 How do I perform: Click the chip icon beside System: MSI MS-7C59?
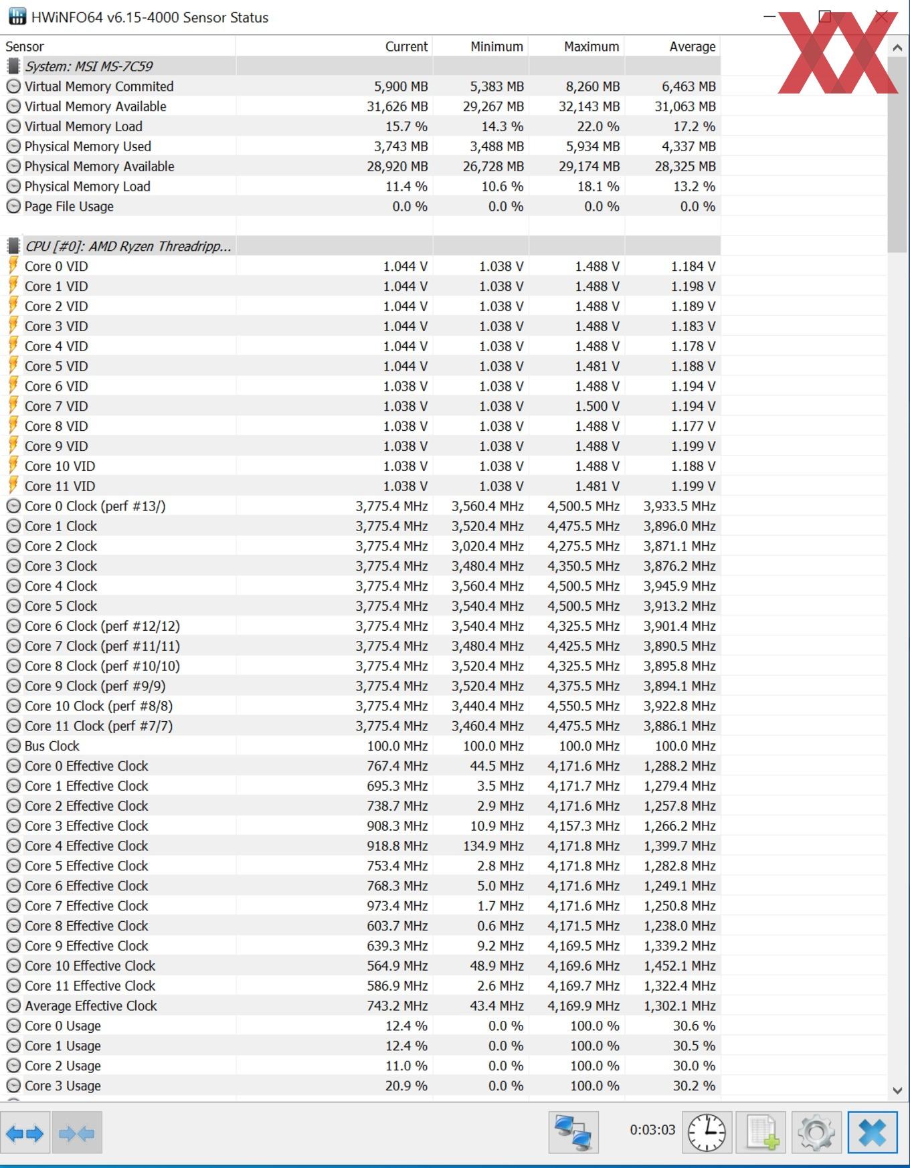coord(13,66)
